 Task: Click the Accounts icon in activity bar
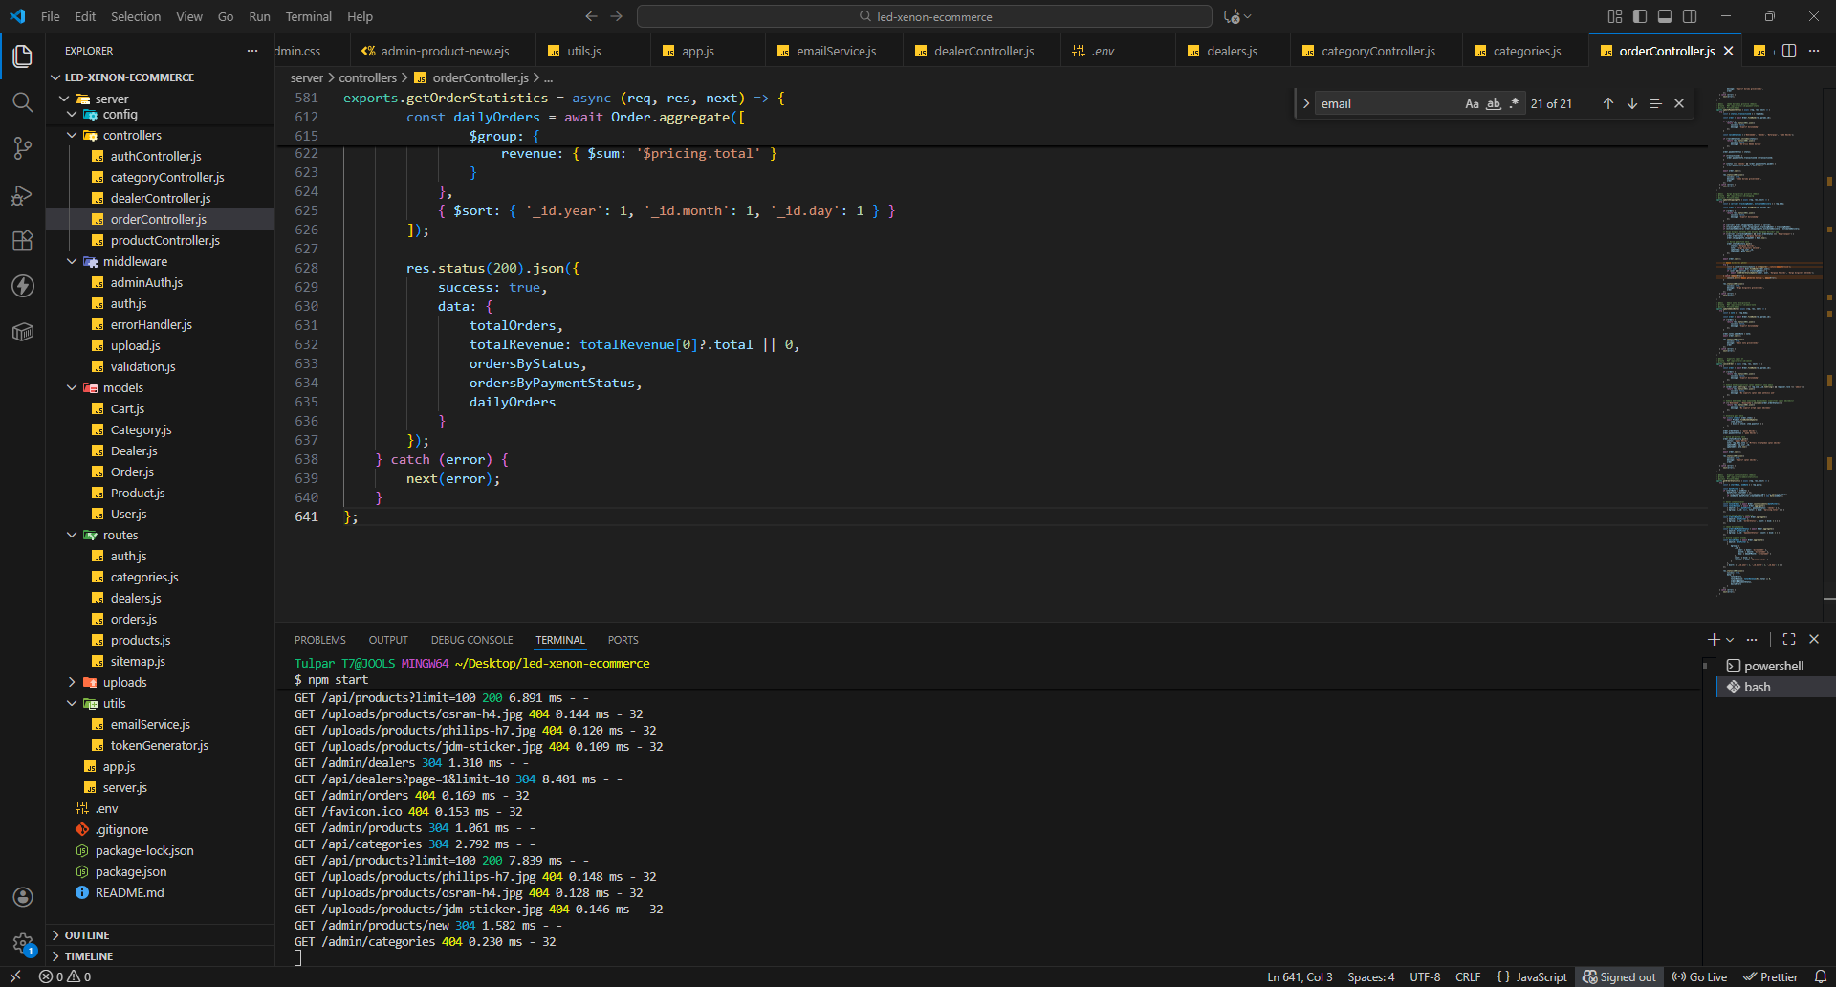pyautogui.click(x=23, y=897)
